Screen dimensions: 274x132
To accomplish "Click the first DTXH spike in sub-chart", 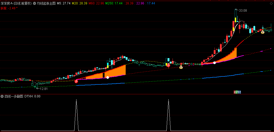I will pyautogui.click(x=76, y=115).
